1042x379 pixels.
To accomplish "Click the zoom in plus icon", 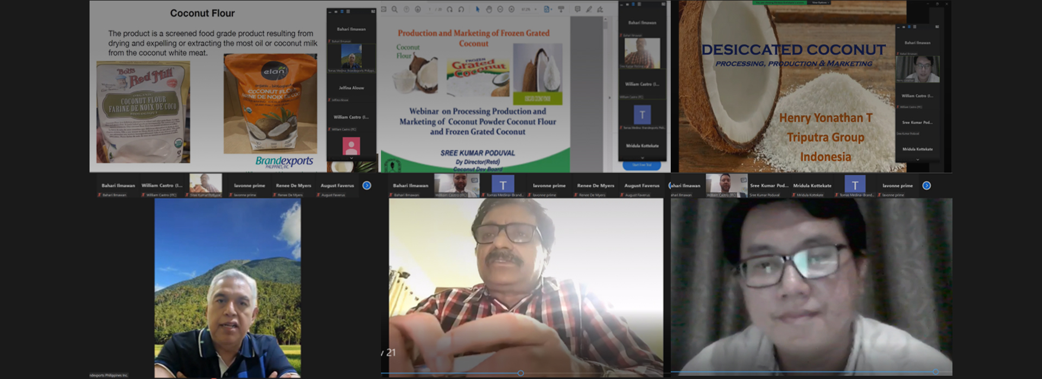I will (512, 9).
